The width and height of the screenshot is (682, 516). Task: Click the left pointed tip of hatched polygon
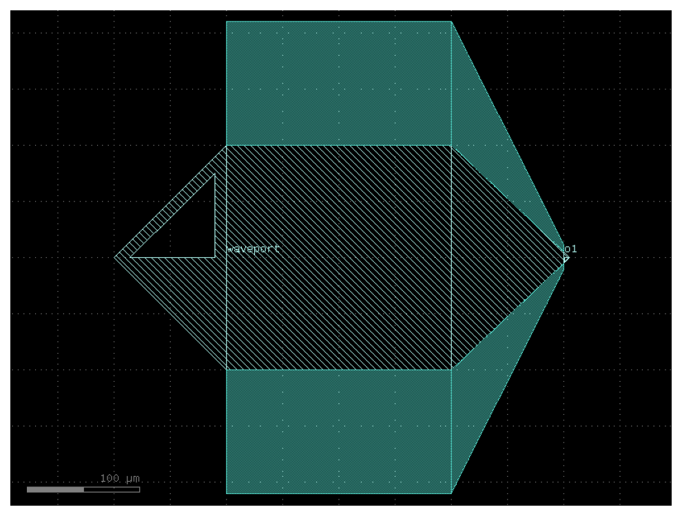[116, 257]
